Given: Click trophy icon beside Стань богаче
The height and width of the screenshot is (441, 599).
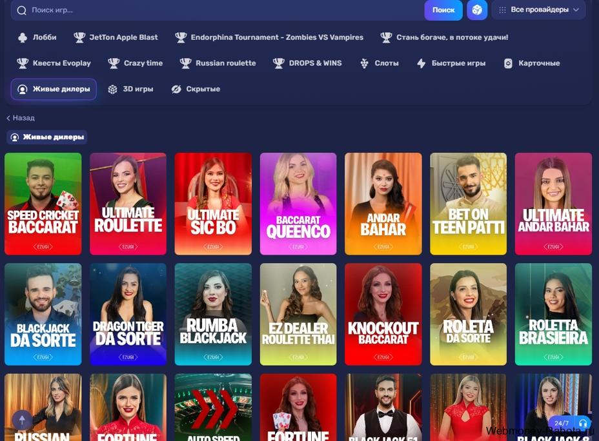Looking at the screenshot, I should (x=386, y=37).
